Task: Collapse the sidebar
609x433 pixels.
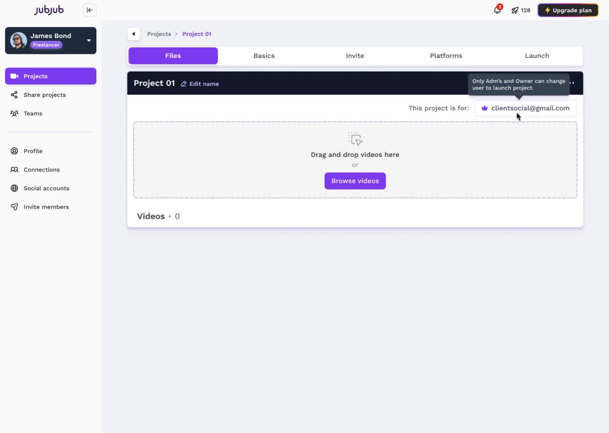Action: click(89, 10)
